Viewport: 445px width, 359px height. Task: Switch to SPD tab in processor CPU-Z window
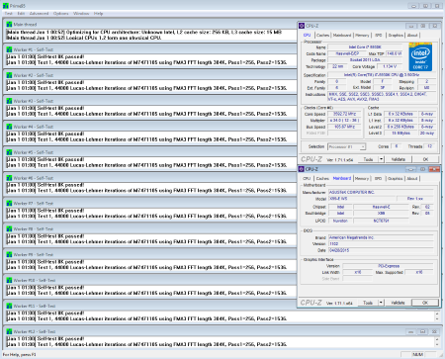point(379,36)
